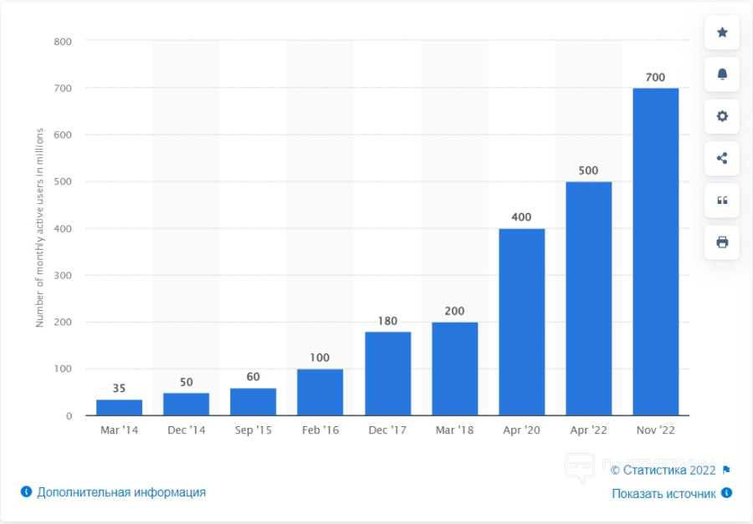This screenshot has height=524, width=753.
Task: Click the Dec '17 axis label
Action: pos(387,430)
